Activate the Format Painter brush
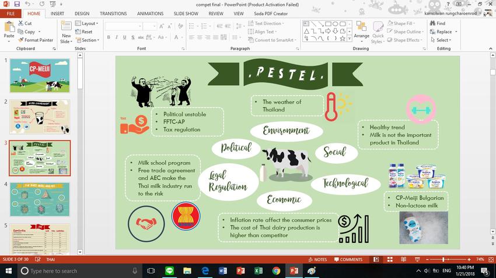Viewport: 496px width, 278px height. 36,40
